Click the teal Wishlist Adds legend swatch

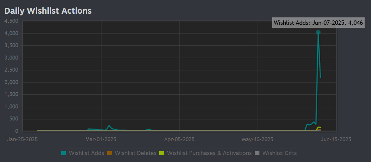click(x=64, y=153)
